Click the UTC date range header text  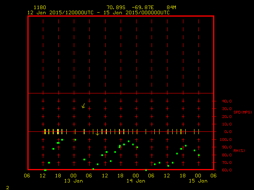pos(98,12)
